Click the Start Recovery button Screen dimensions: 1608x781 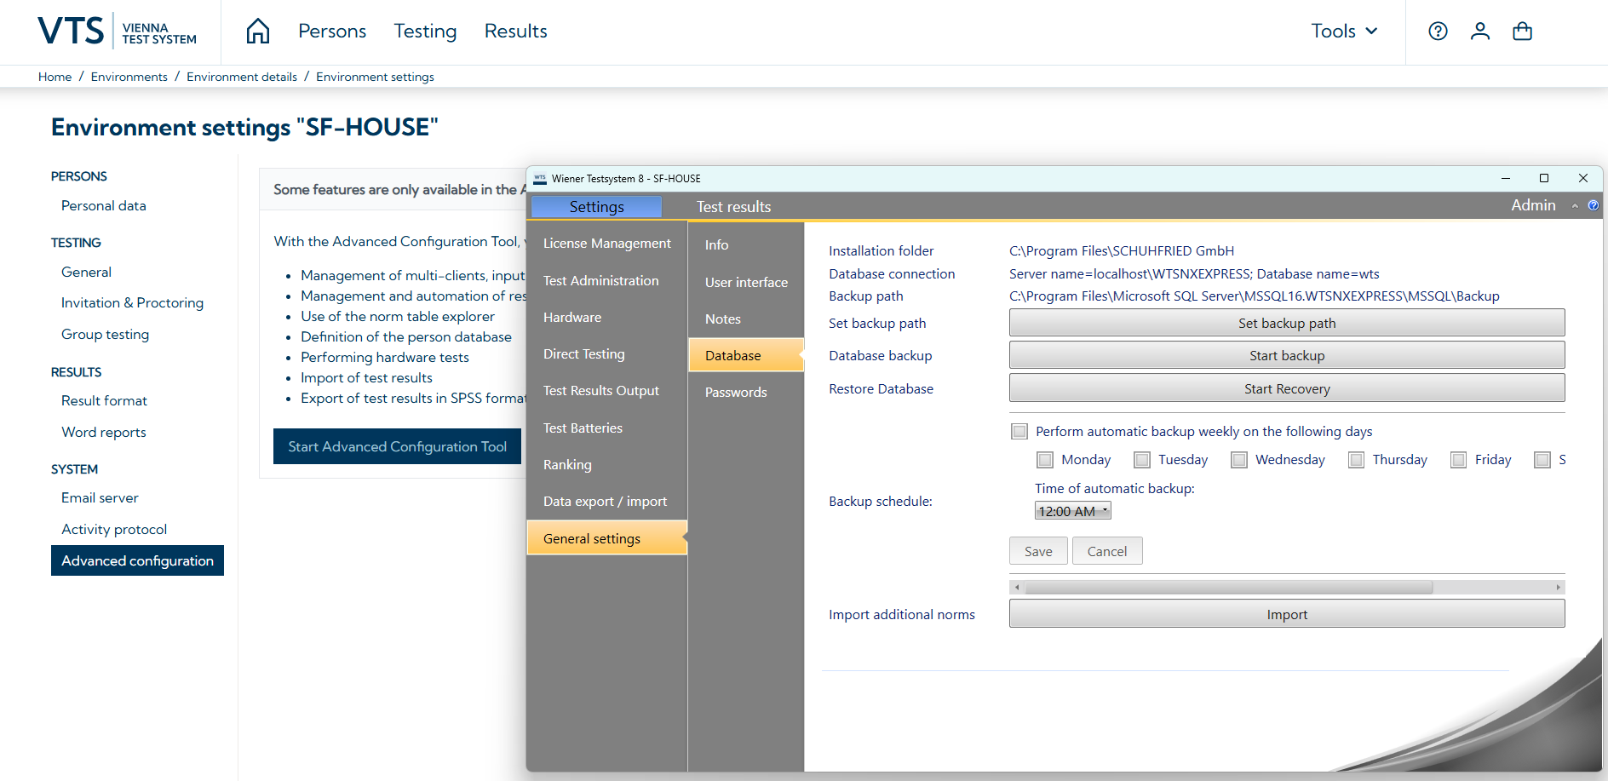click(1287, 388)
